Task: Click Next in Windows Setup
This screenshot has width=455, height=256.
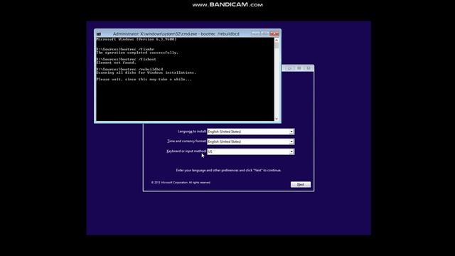Action: pyautogui.click(x=301, y=185)
